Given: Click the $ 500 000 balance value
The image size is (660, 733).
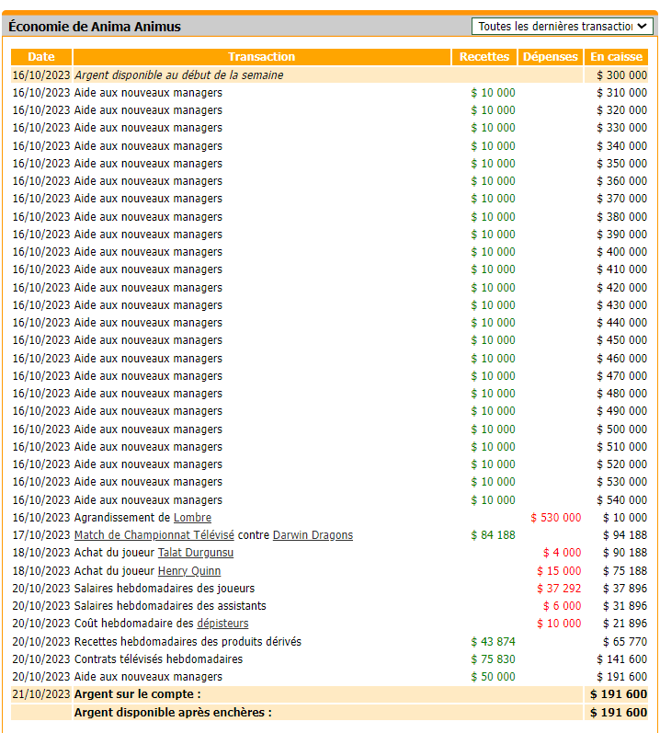Looking at the screenshot, I should click(621, 429).
